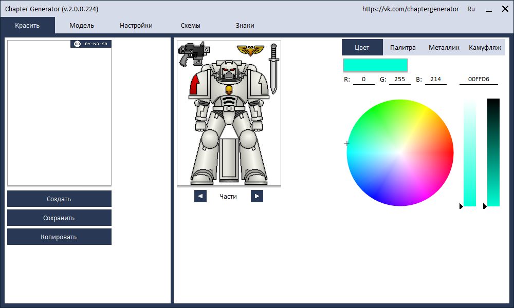514x308 pixels.
Task: Select the space marine helmet
Action: [229, 70]
